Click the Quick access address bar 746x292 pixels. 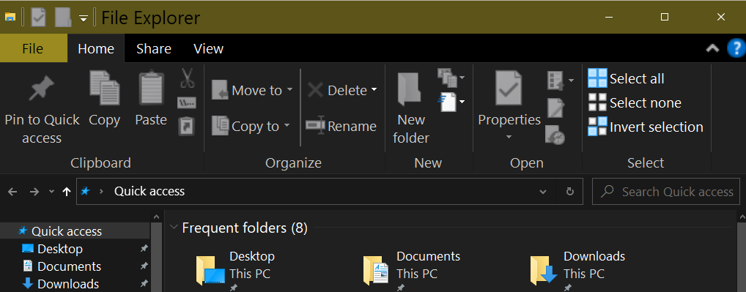(329, 191)
